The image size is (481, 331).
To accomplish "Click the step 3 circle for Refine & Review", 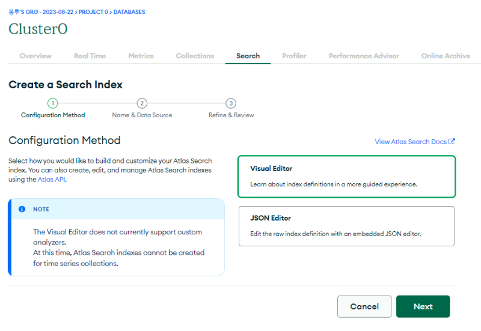I will (231, 103).
